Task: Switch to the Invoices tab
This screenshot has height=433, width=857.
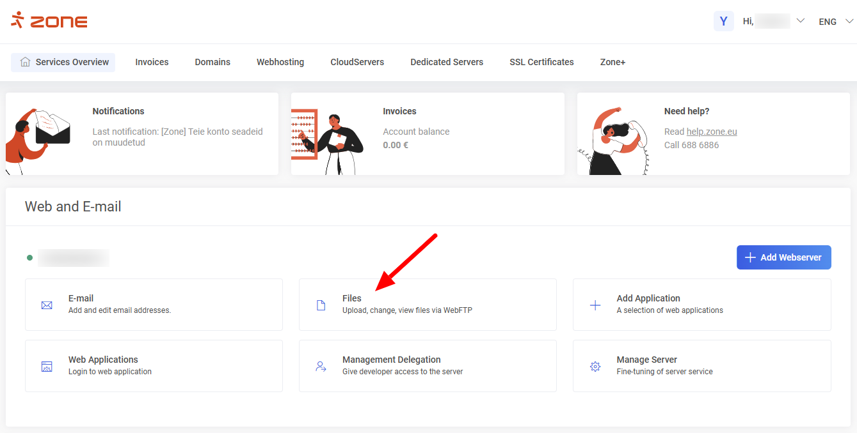Action: pos(152,62)
